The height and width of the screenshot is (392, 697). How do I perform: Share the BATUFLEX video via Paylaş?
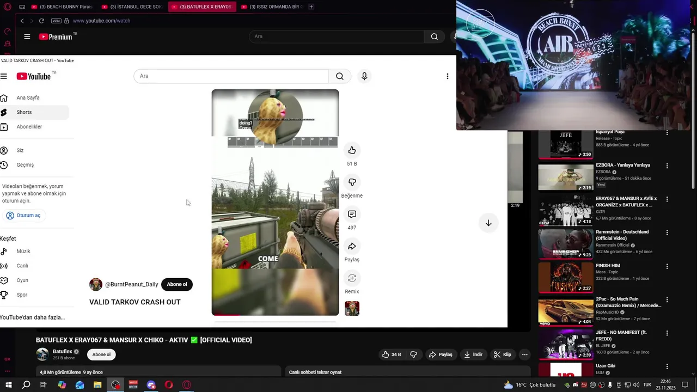point(441,354)
